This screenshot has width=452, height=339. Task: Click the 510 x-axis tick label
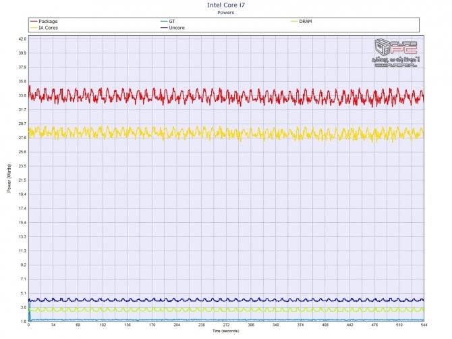coord(399,325)
